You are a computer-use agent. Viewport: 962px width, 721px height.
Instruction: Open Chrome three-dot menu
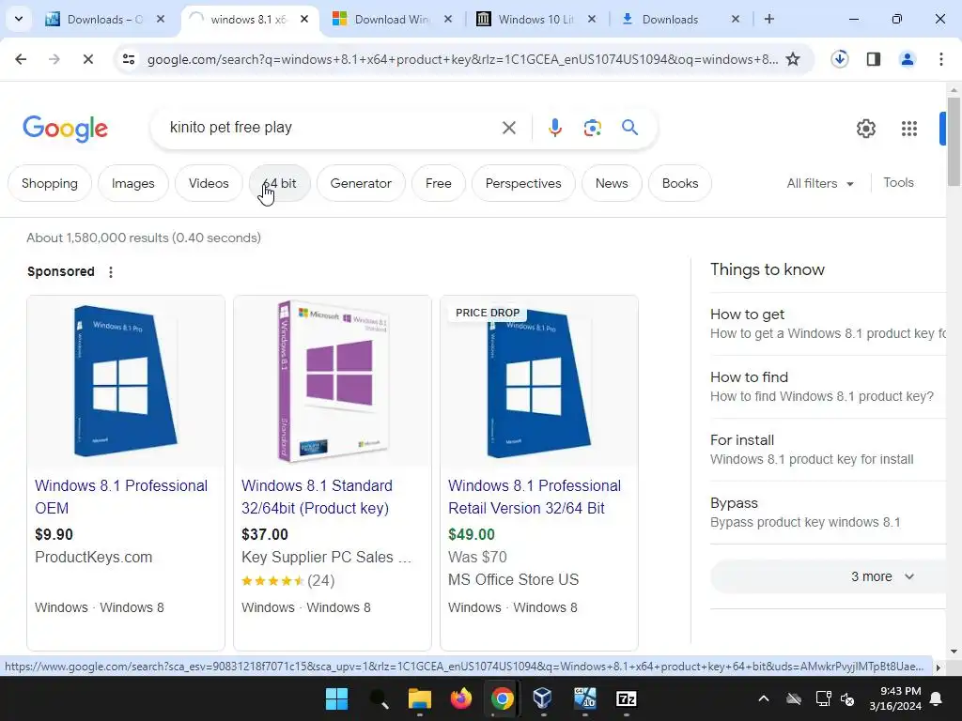pos(940,59)
